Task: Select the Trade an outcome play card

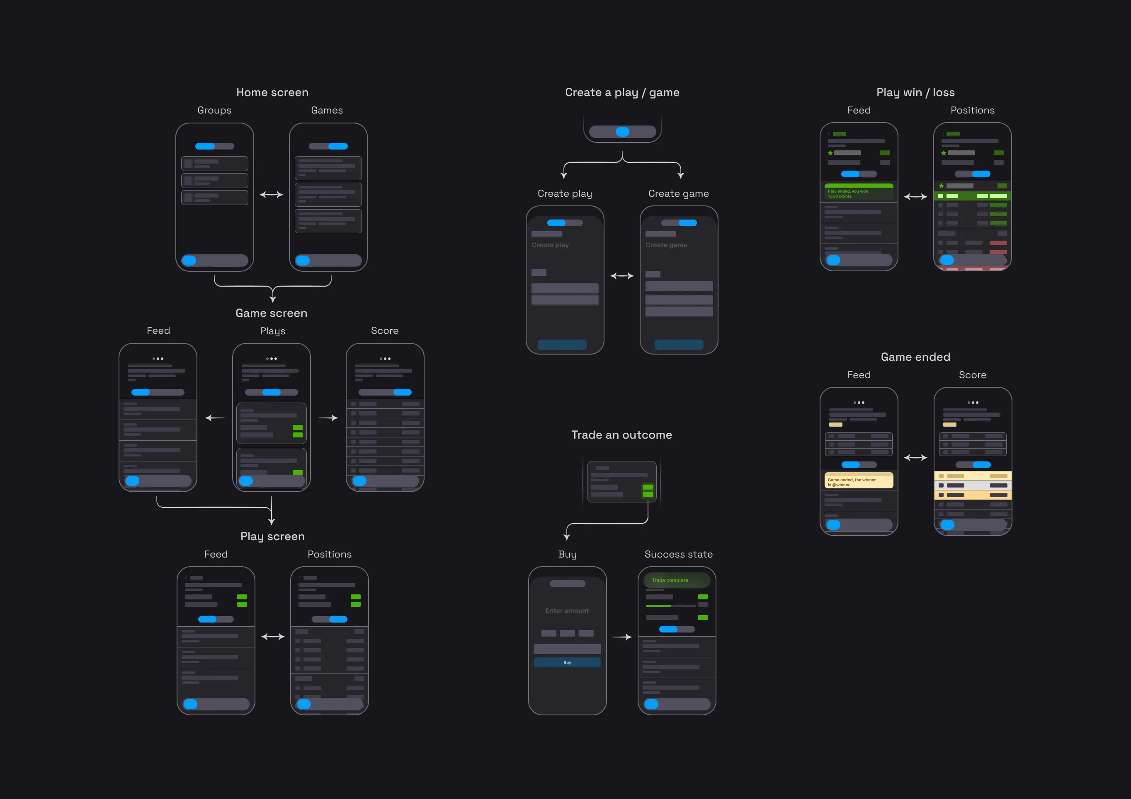Action: (x=621, y=482)
